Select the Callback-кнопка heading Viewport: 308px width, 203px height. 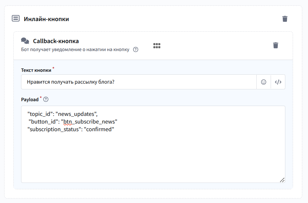coord(56,41)
